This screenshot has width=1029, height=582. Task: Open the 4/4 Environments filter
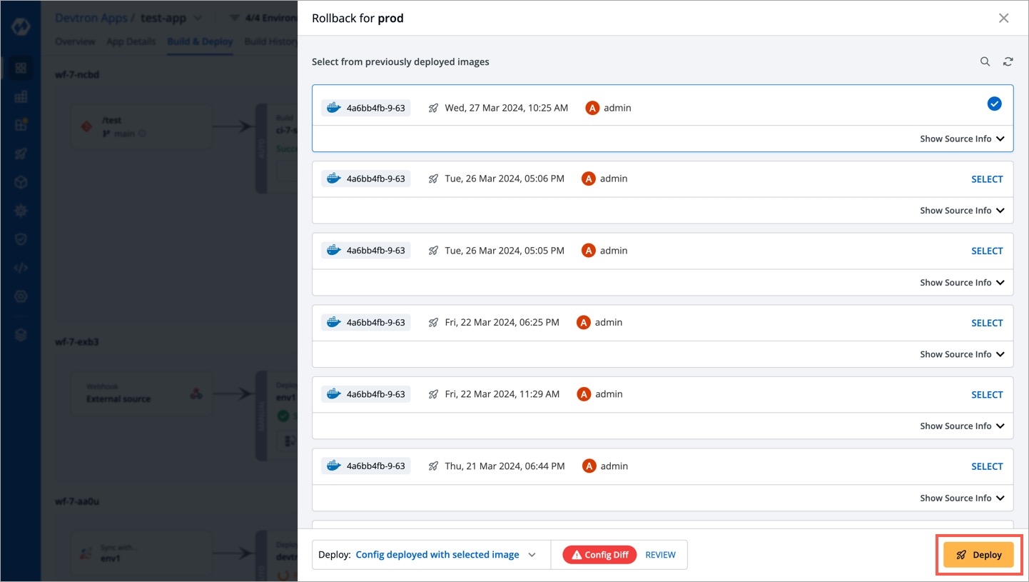pos(263,18)
